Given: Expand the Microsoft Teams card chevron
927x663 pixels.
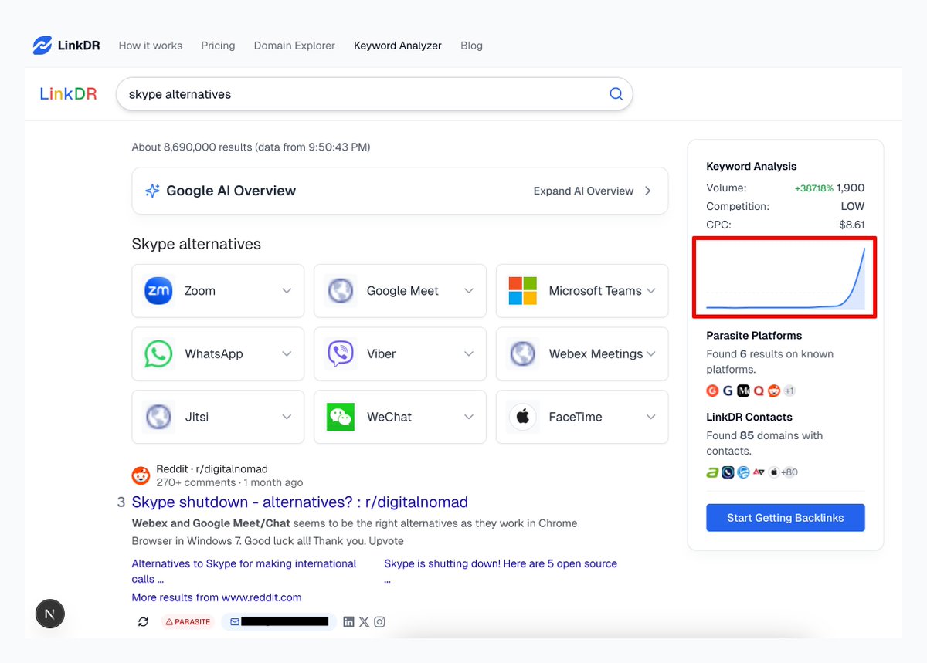Looking at the screenshot, I should point(651,291).
